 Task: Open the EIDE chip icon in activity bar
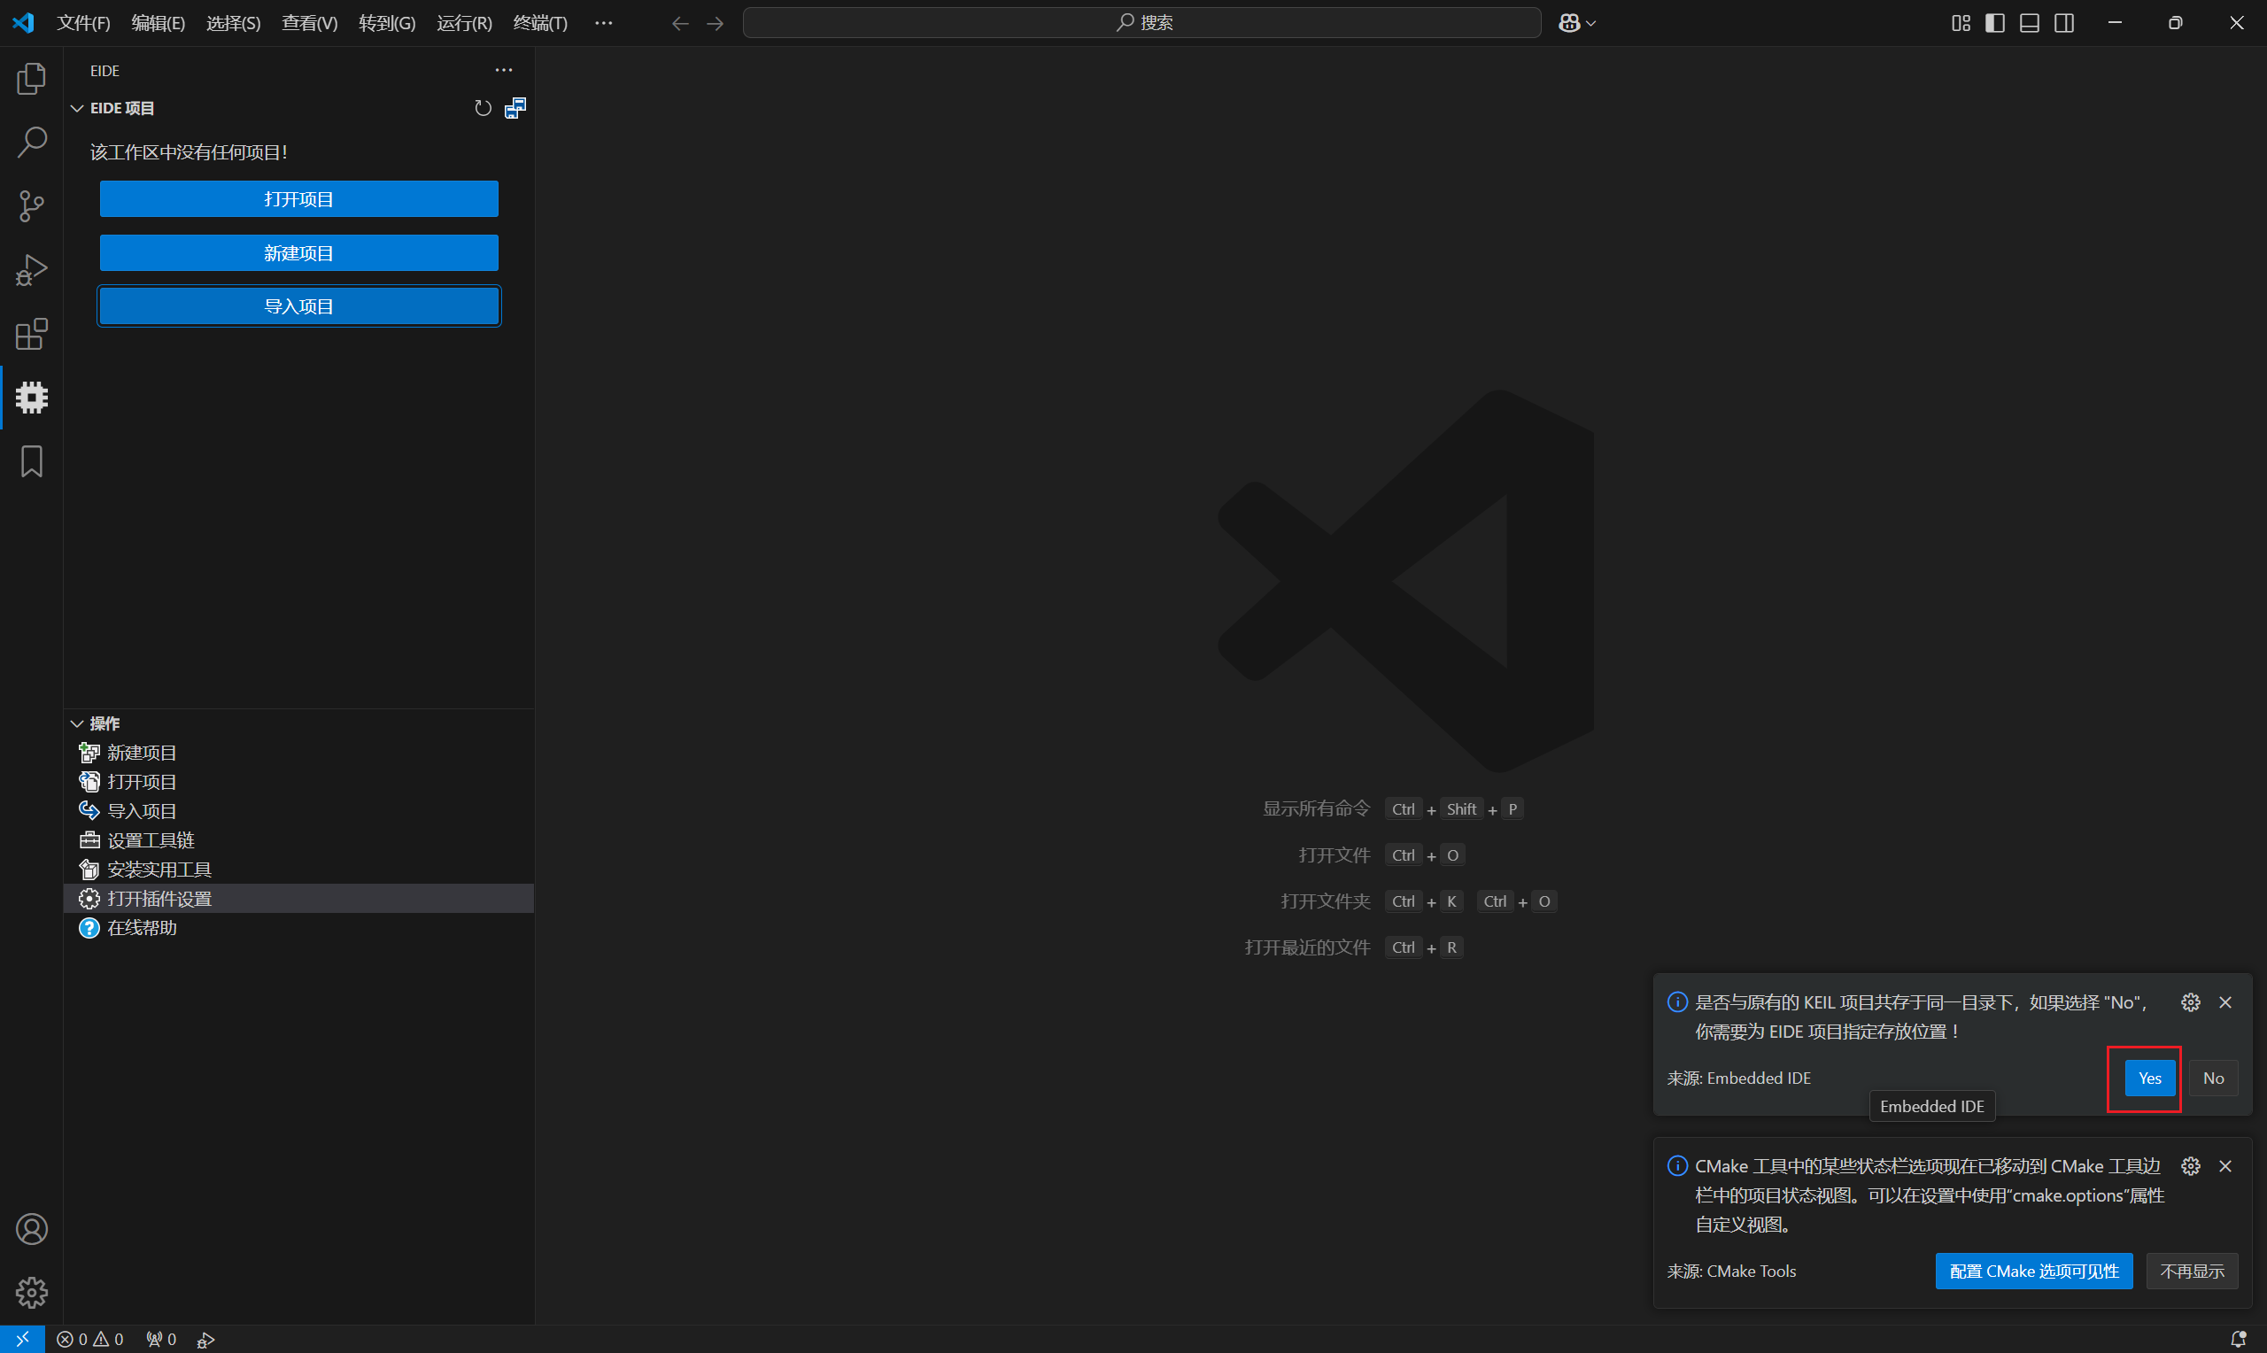32,398
